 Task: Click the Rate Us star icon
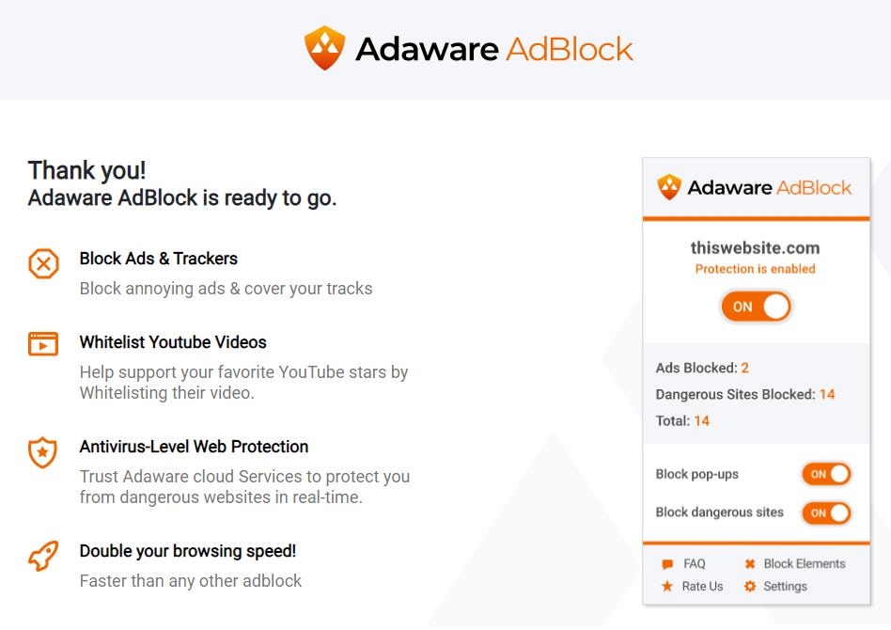pyautogui.click(x=667, y=586)
